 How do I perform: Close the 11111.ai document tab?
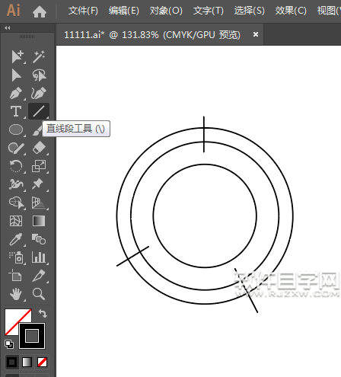(x=256, y=34)
